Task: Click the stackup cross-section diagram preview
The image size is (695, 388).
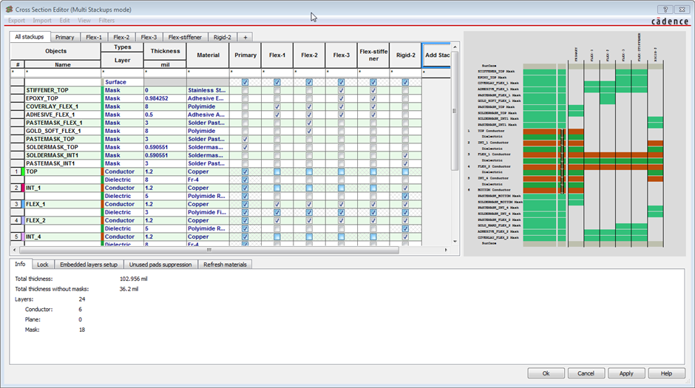Action: coord(575,143)
